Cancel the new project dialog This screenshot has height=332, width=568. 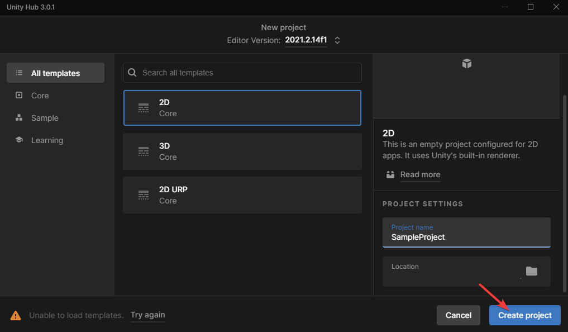tap(458, 315)
